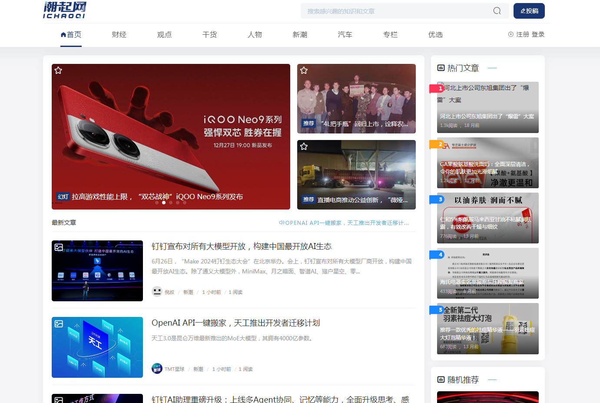The height and width of the screenshot is (403, 600).
Task: Click the 投稿 submit button
Action: pyautogui.click(x=529, y=11)
